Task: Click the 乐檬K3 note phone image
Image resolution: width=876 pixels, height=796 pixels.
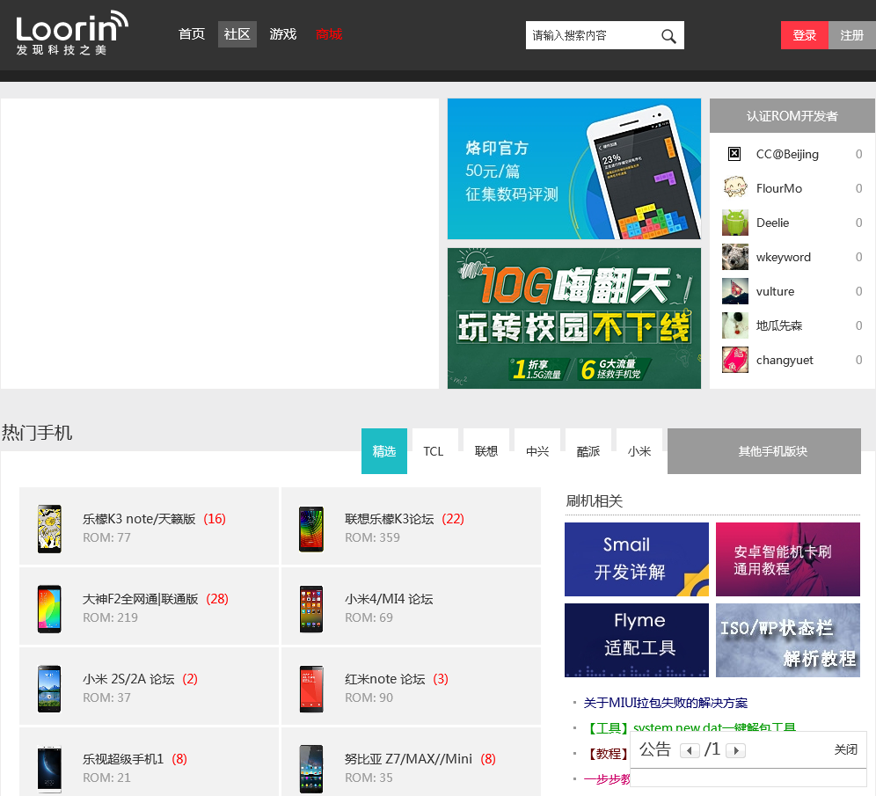Action: tap(49, 529)
